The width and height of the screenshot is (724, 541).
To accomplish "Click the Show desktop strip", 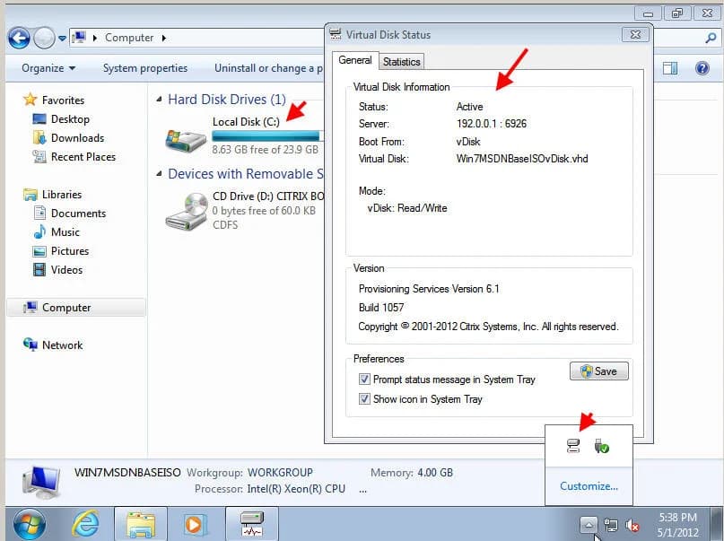I will pyautogui.click(x=717, y=524).
